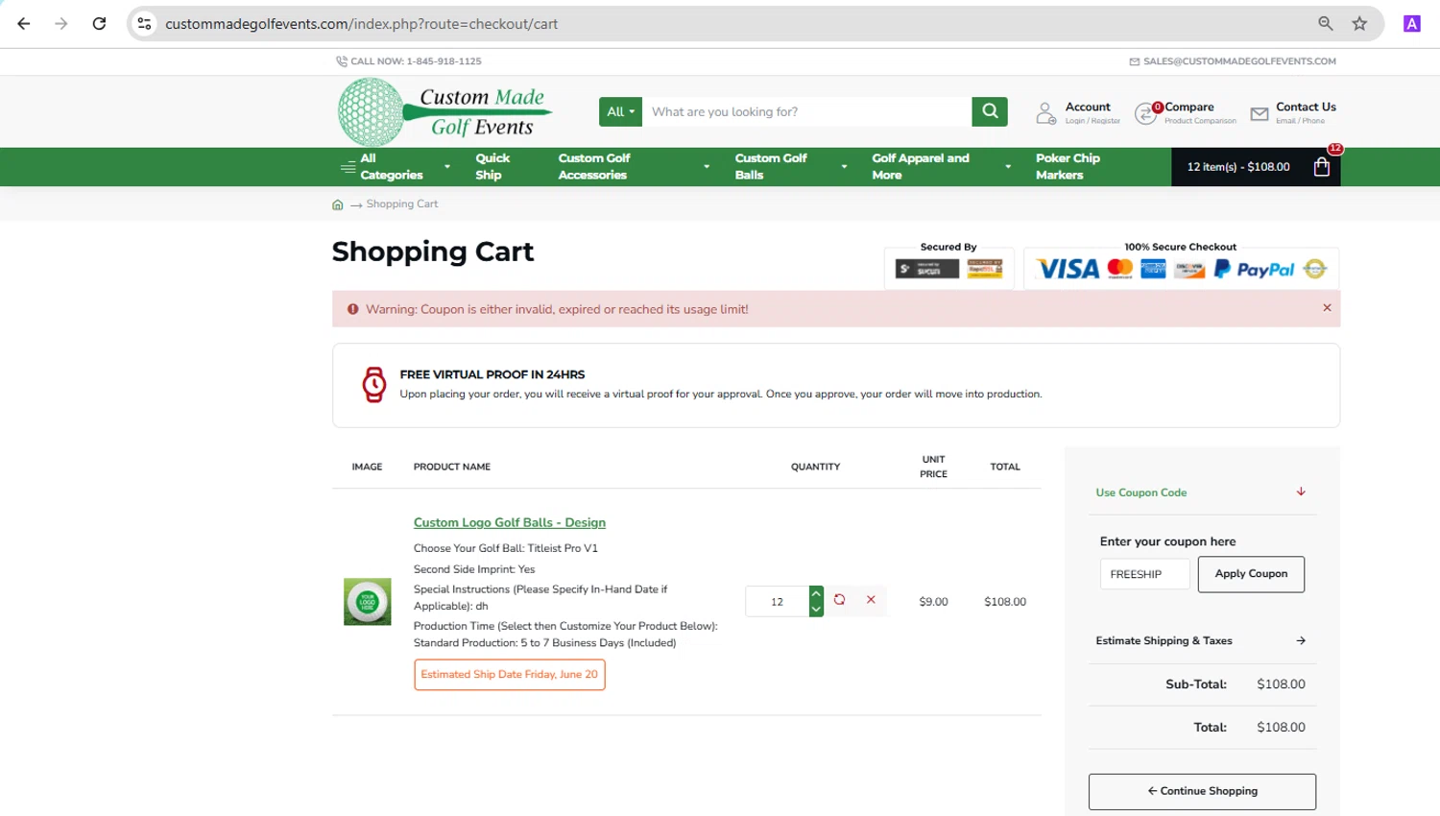This screenshot has height=816, width=1440.
Task: Click Continue Shopping button
Action: tap(1202, 791)
